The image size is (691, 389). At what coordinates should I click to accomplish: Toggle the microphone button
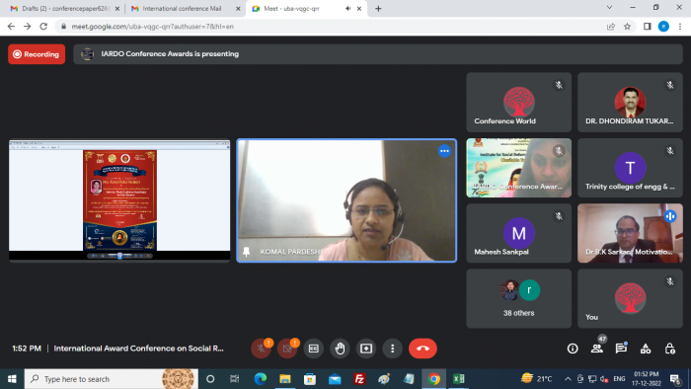(261, 349)
